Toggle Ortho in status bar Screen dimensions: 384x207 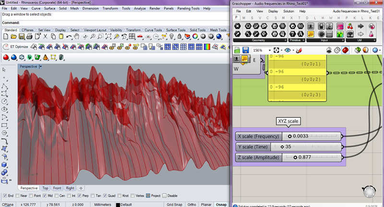tap(192, 205)
